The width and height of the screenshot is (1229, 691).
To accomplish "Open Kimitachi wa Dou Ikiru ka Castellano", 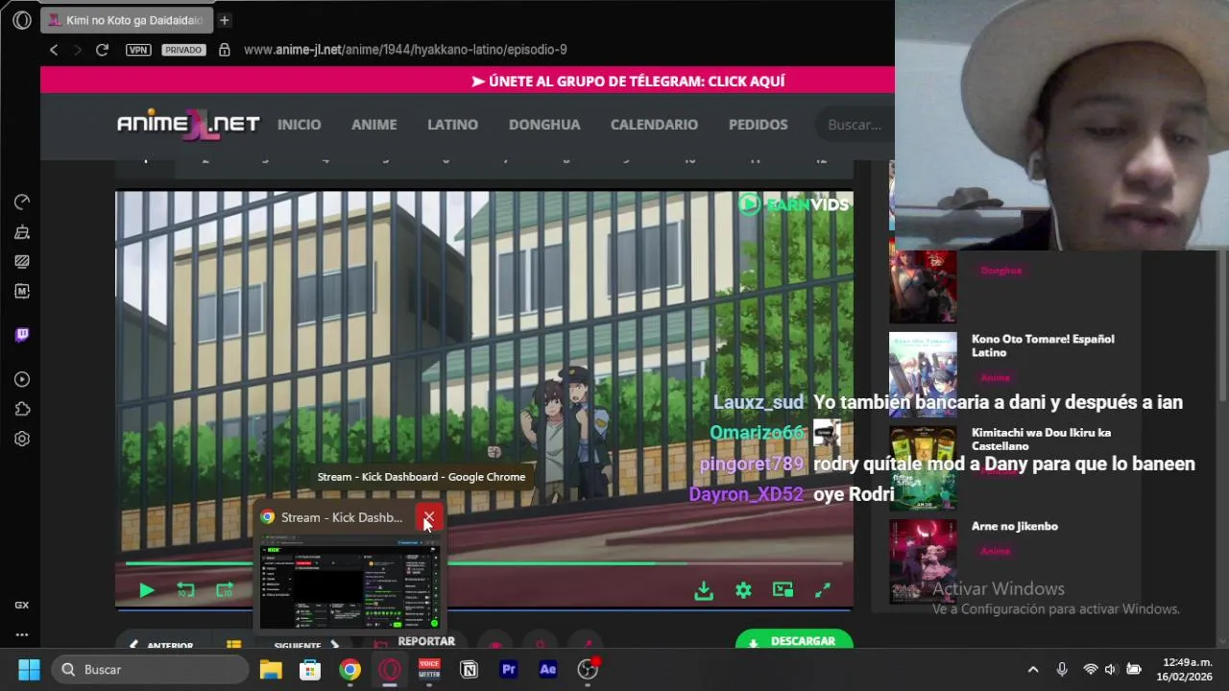I will (1041, 439).
